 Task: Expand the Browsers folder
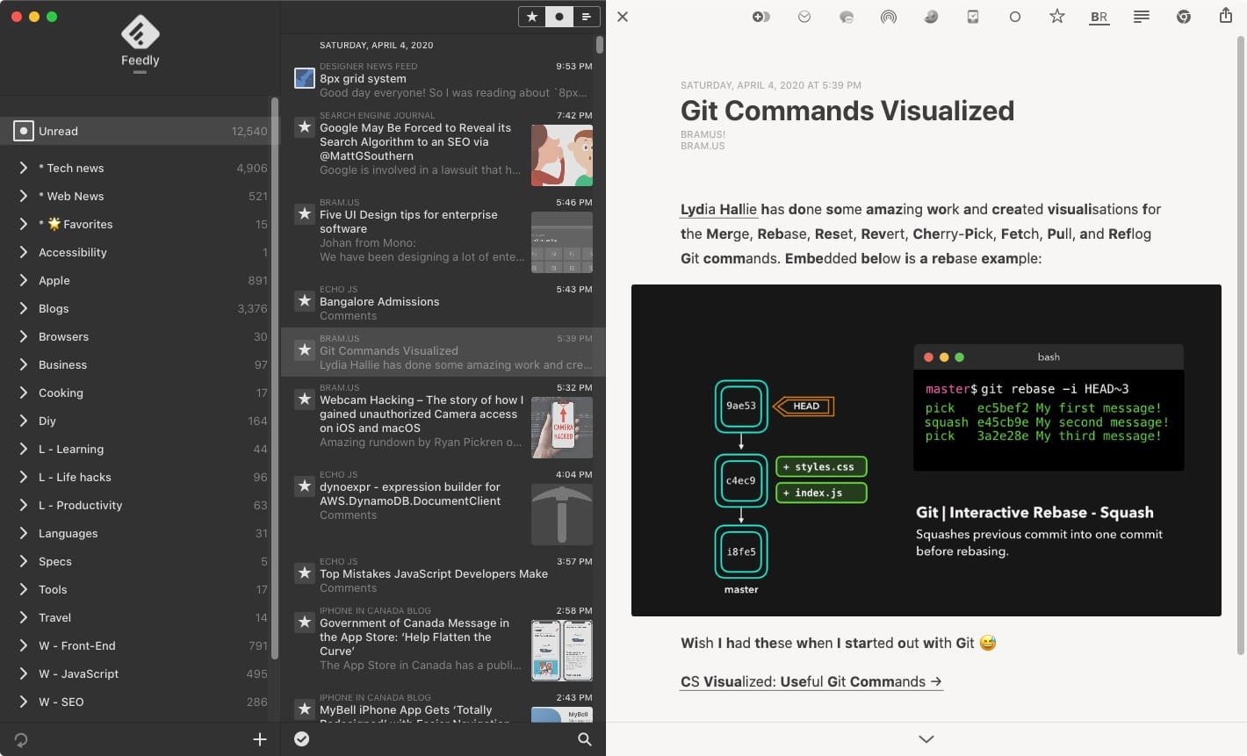pos(23,336)
